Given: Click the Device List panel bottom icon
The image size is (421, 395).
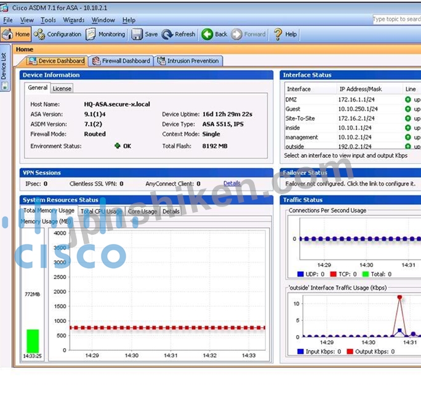Looking at the screenshot, I should coord(4,86).
